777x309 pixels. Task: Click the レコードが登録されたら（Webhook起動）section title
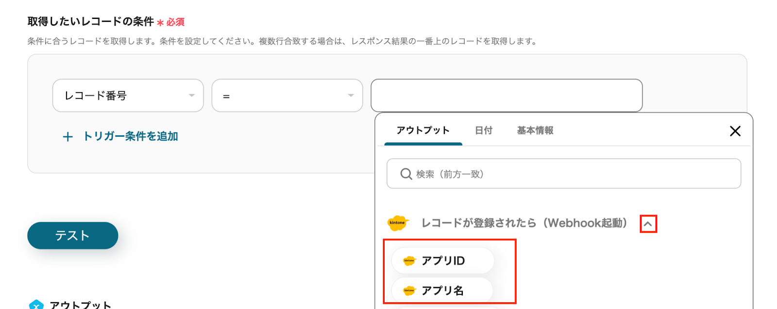[524, 223]
